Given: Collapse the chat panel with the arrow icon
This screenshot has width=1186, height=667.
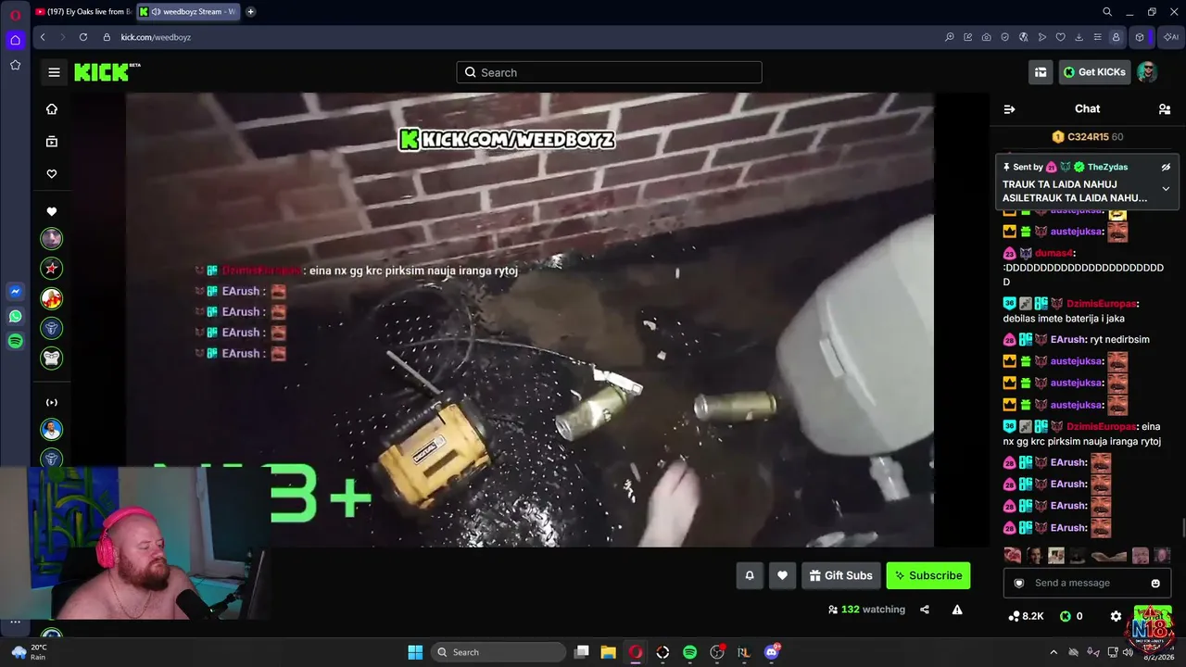Looking at the screenshot, I should (x=1009, y=109).
